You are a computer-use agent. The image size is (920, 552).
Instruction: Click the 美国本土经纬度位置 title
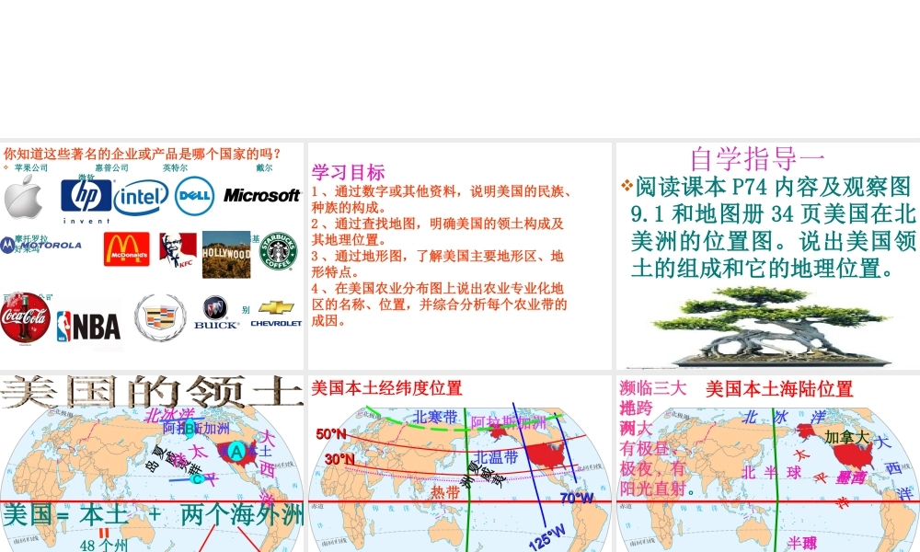tap(386, 387)
